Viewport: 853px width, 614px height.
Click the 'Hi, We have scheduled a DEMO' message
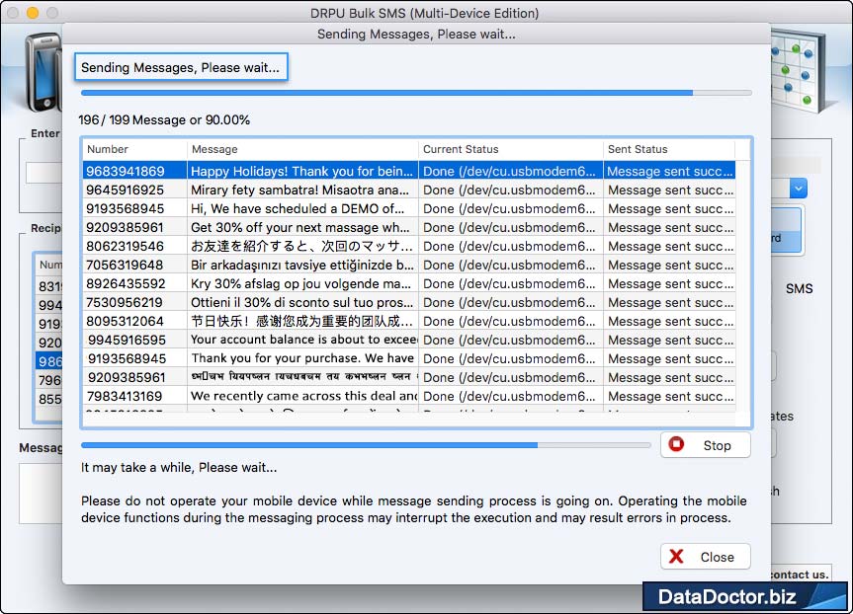(x=302, y=208)
